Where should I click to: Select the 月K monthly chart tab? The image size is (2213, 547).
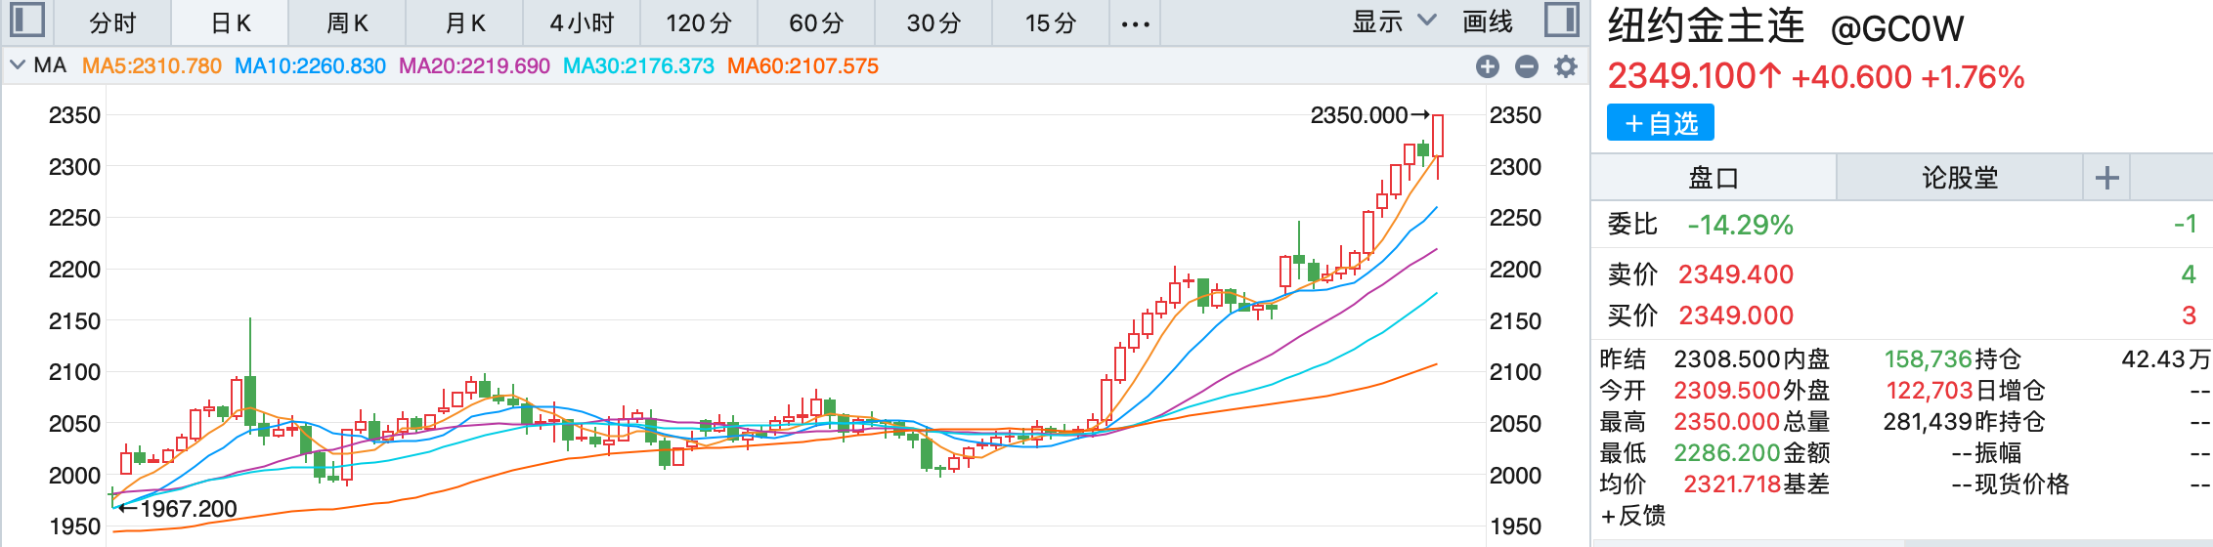[464, 23]
